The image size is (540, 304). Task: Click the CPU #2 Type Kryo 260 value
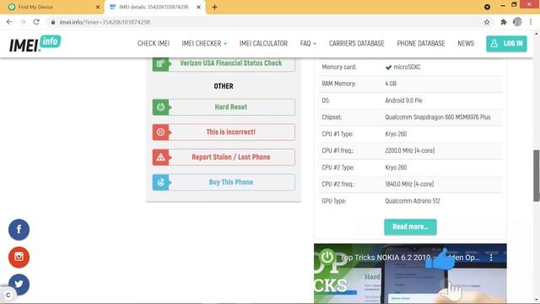tap(396, 167)
